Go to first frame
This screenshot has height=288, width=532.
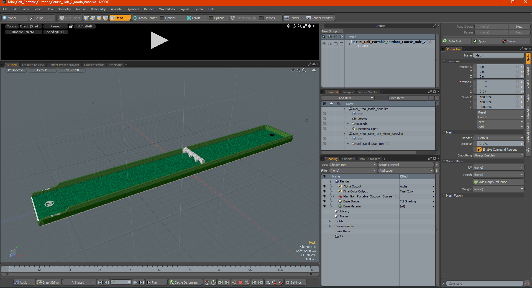100,282
